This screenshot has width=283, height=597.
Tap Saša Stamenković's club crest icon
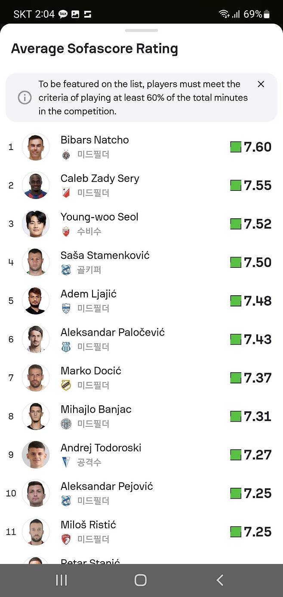tap(66, 270)
